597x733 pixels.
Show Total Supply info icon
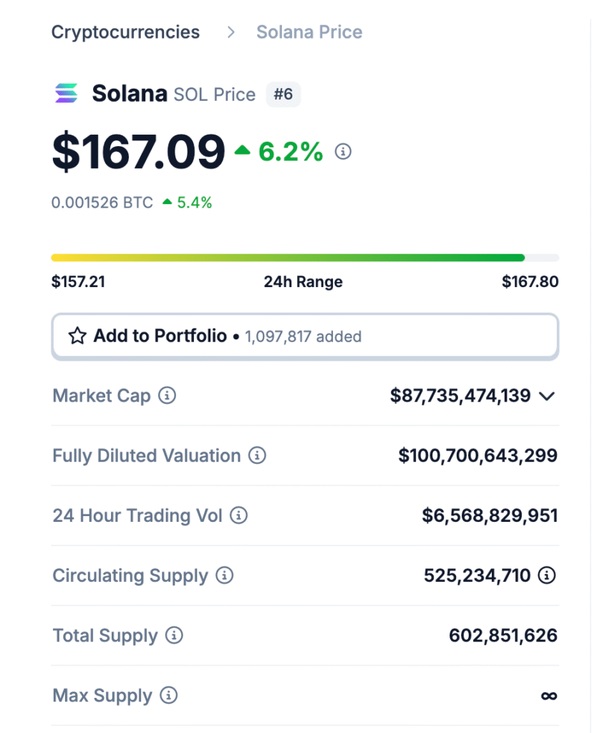pos(174,636)
